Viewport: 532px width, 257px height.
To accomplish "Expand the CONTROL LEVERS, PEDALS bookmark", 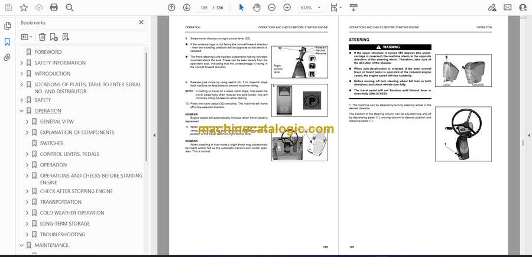I will [27, 154].
